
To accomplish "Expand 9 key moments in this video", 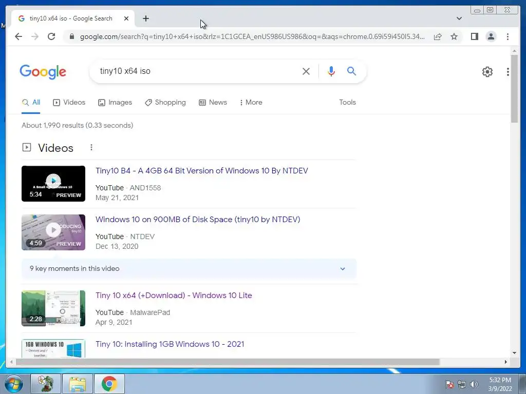I will tap(189, 269).
